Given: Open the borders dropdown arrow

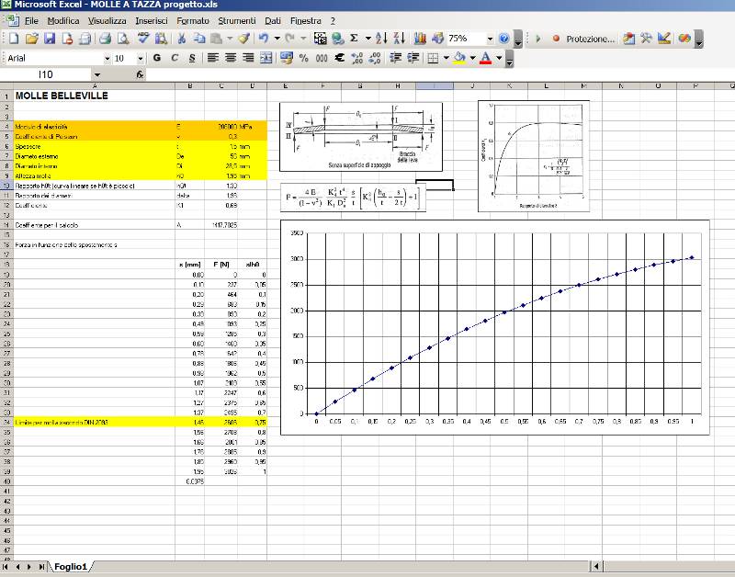Looking at the screenshot, I should click(447, 58).
